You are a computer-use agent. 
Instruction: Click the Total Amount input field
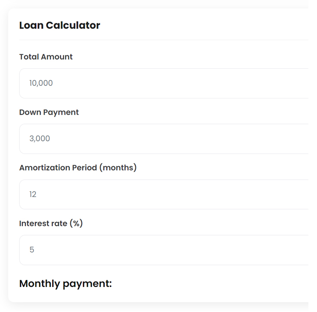point(164,83)
